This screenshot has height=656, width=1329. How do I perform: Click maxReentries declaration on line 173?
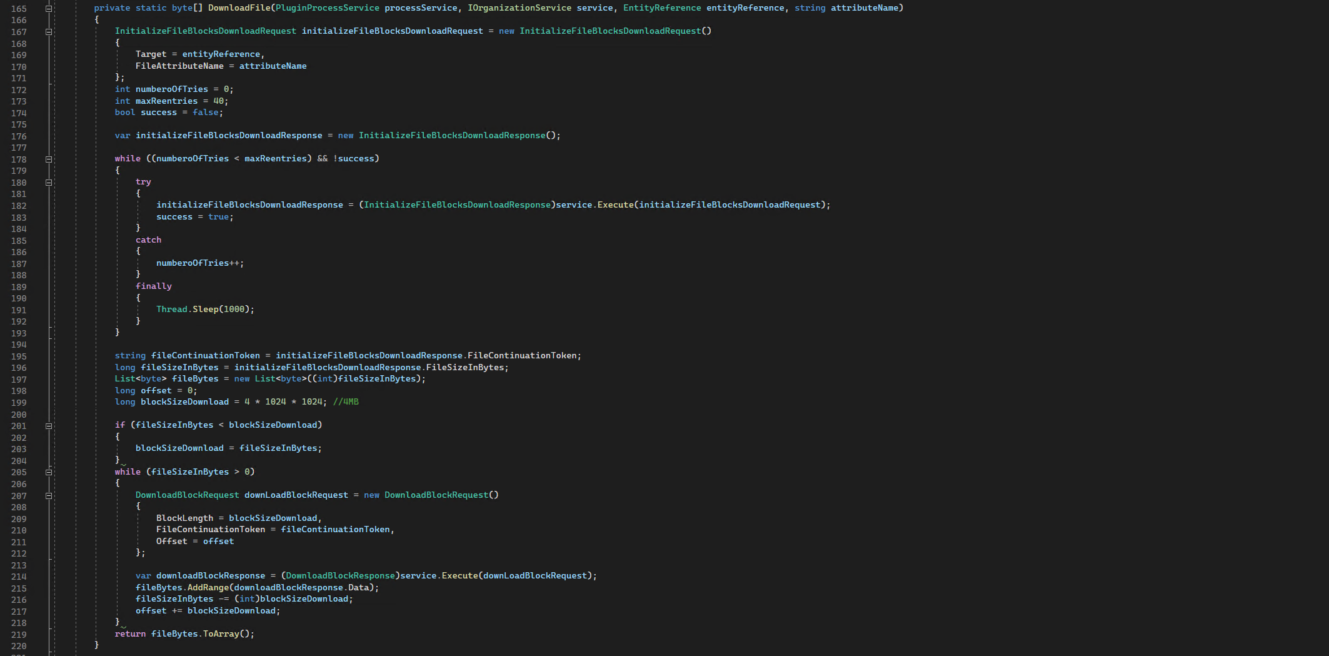[x=166, y=101]
